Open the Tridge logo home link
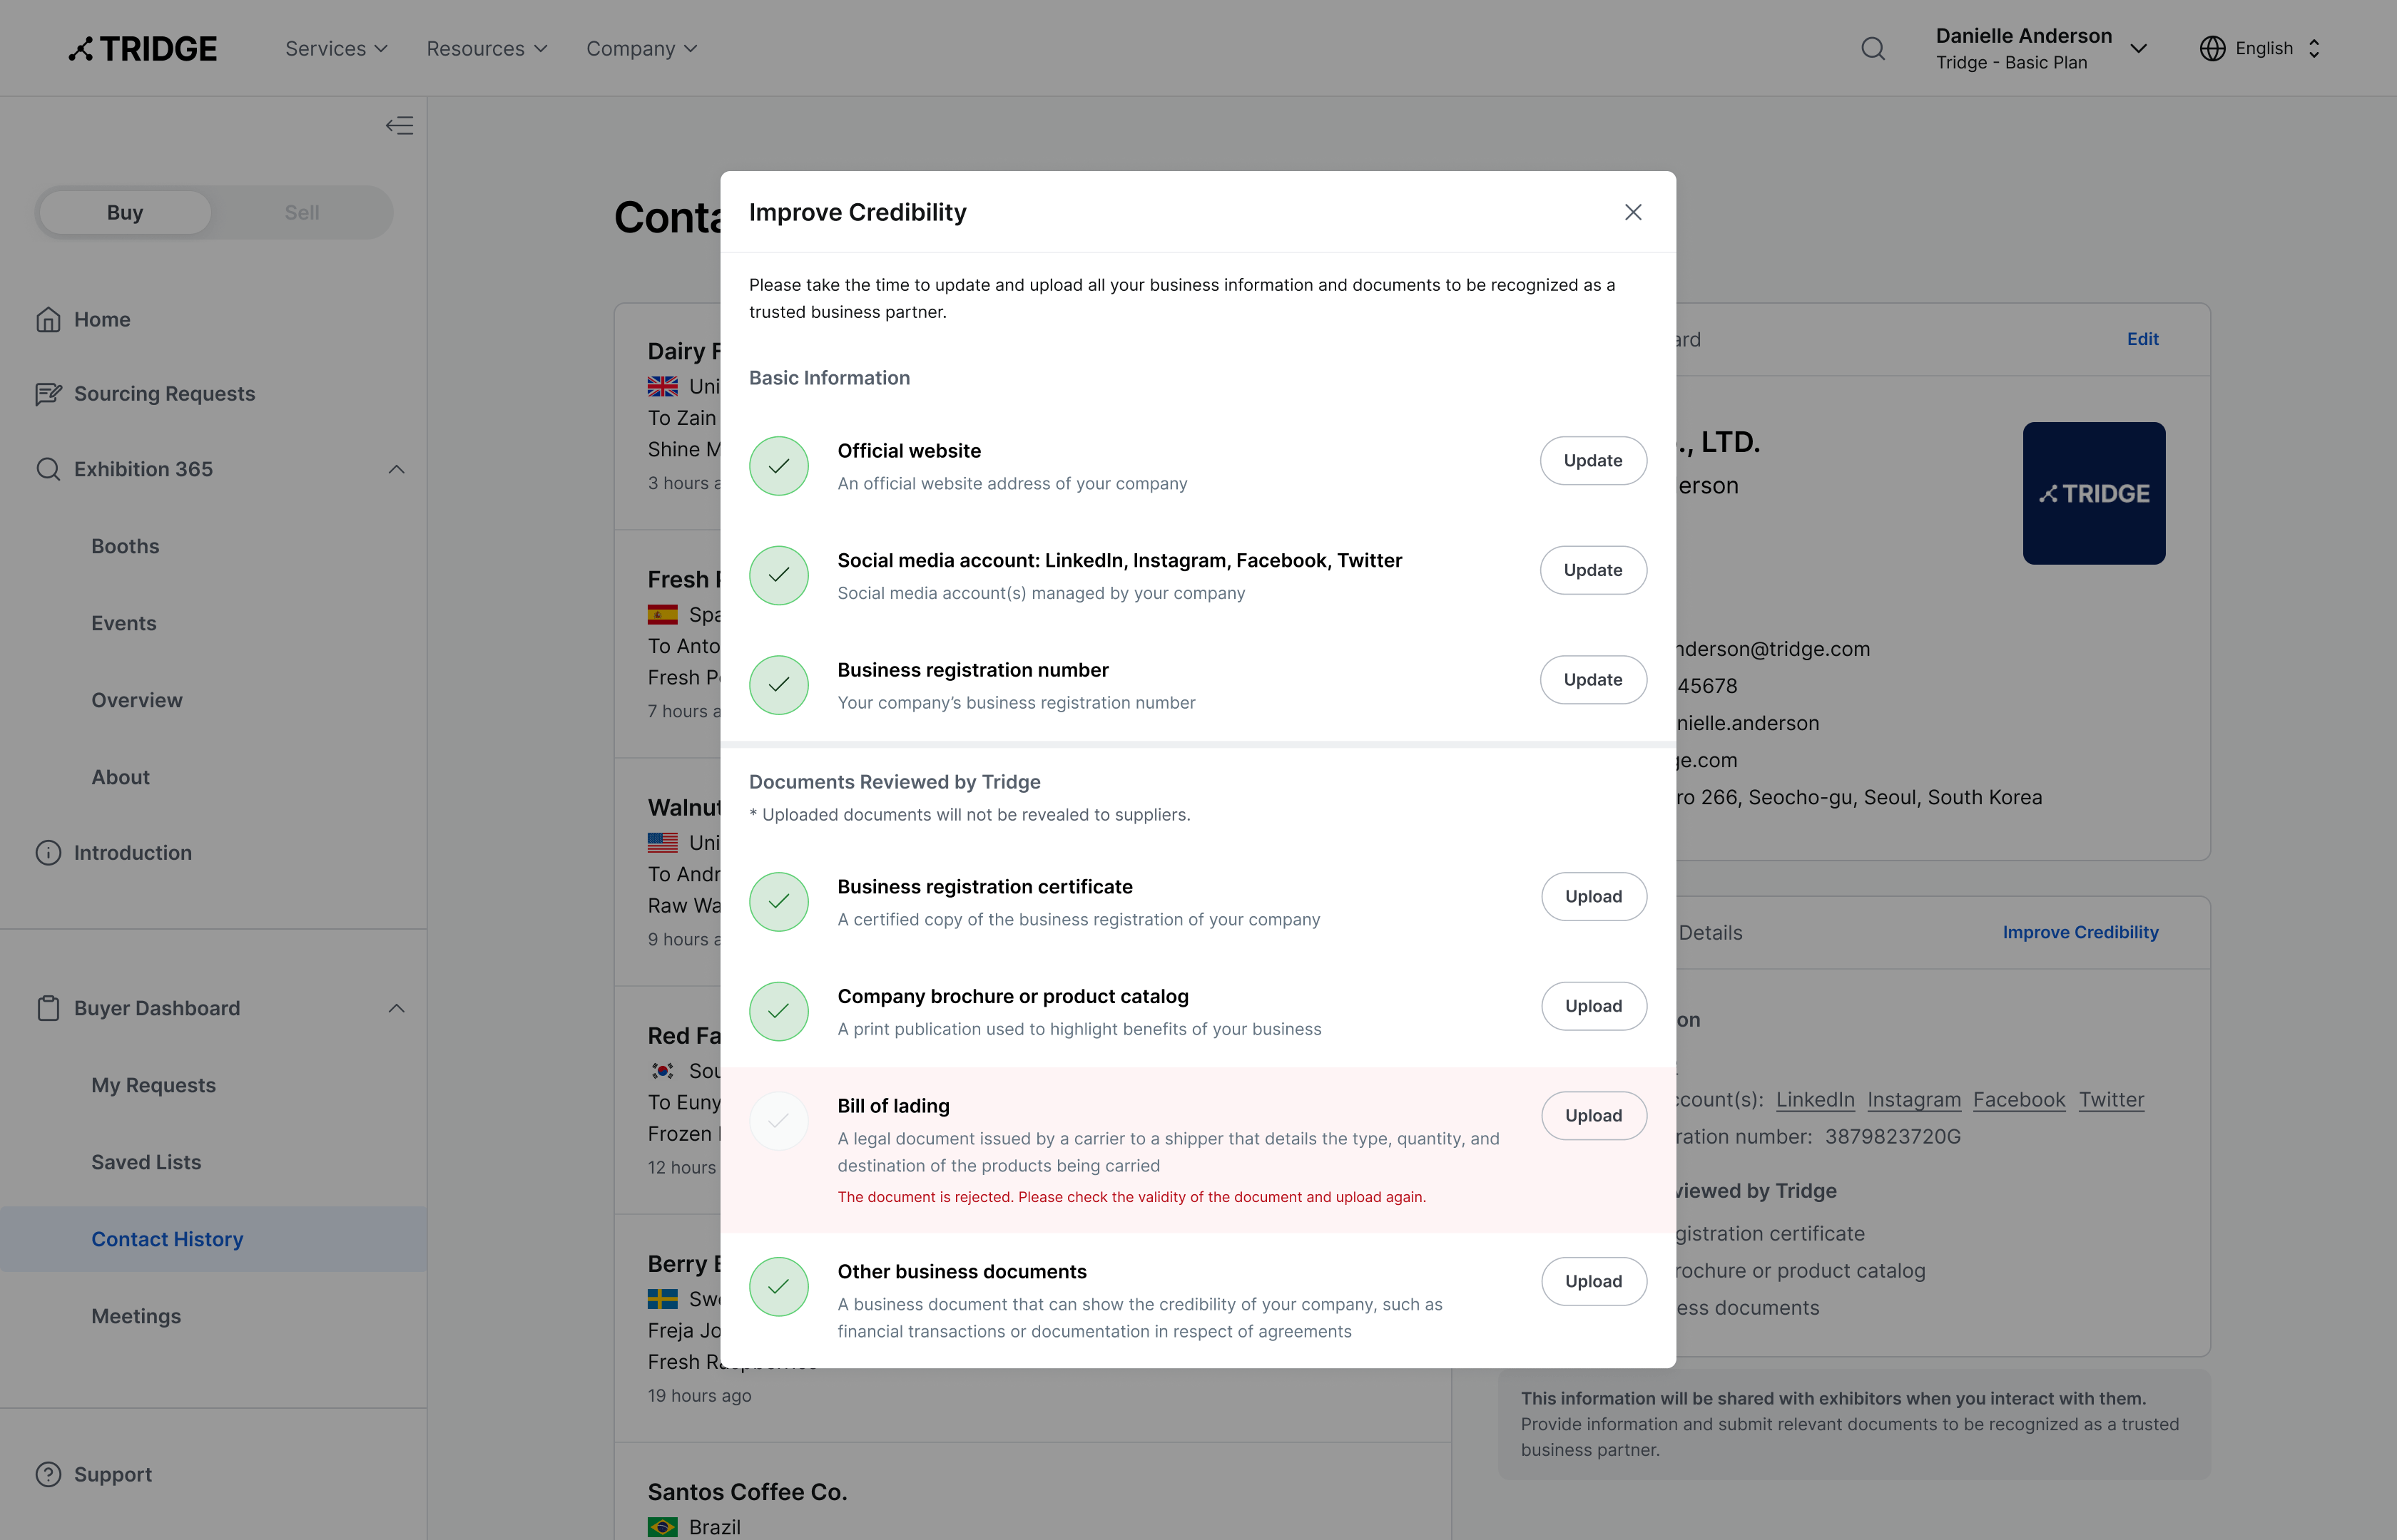 coord(142,48)
